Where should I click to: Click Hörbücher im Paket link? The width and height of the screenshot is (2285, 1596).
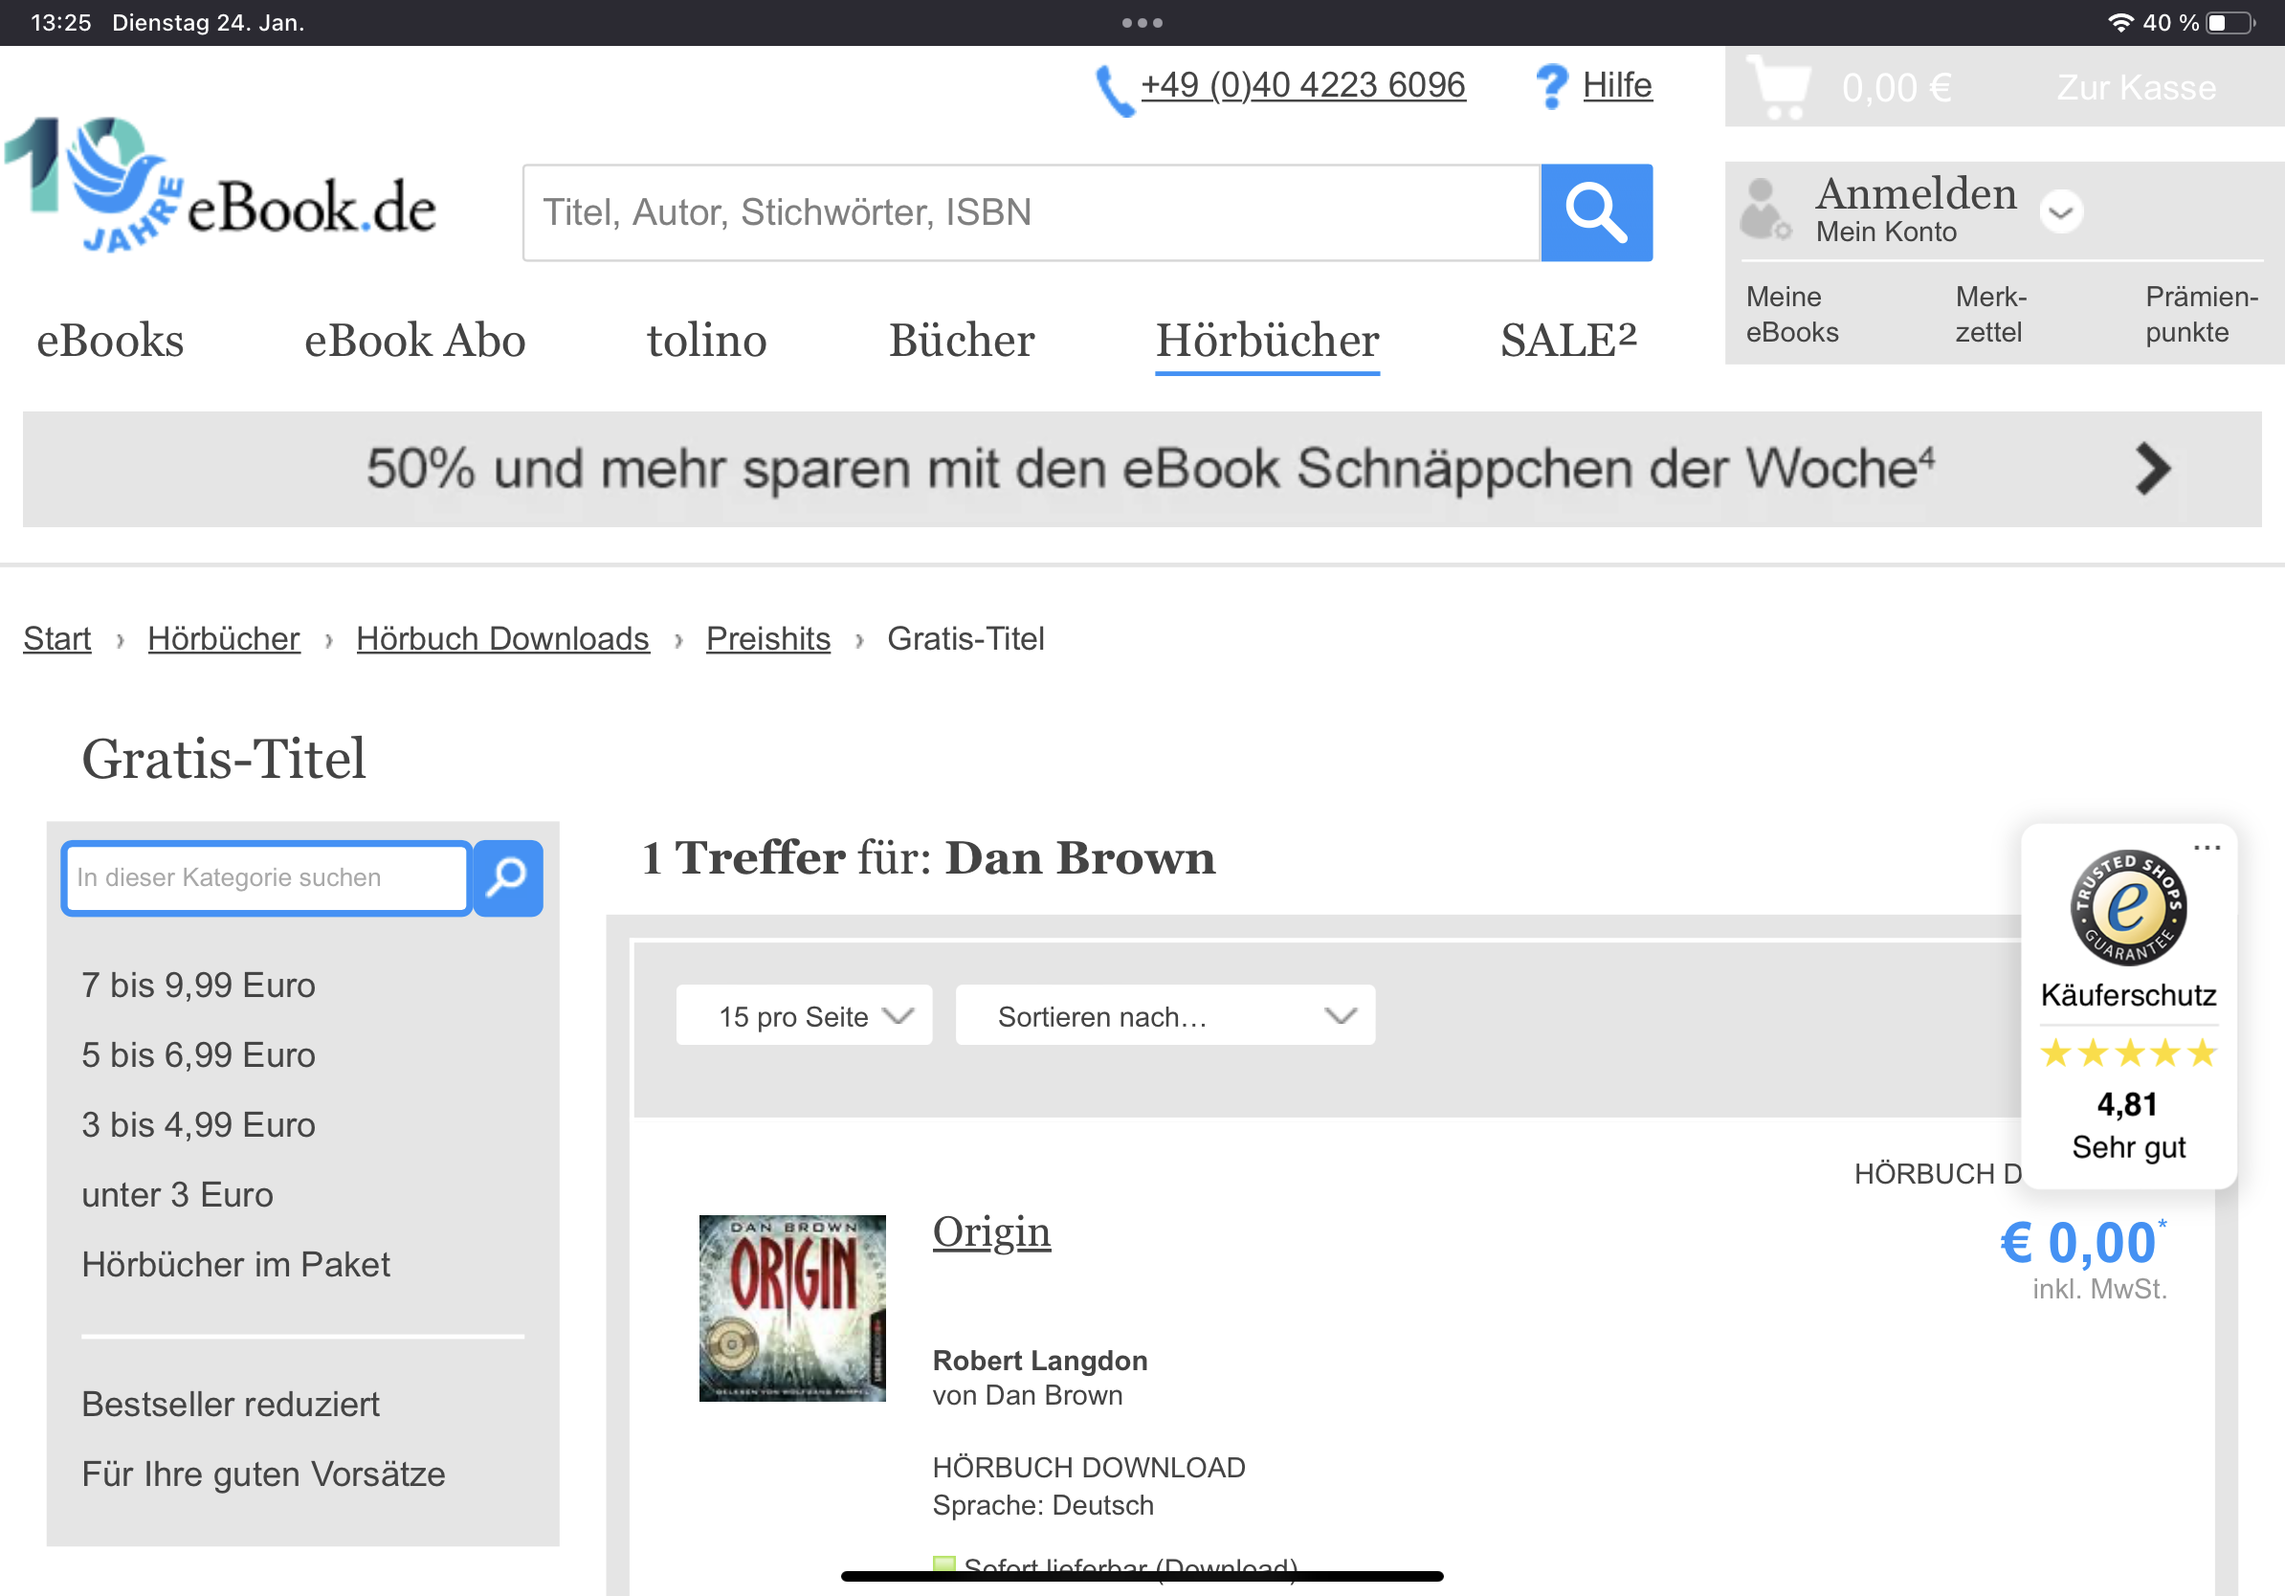click(235, 1265)
